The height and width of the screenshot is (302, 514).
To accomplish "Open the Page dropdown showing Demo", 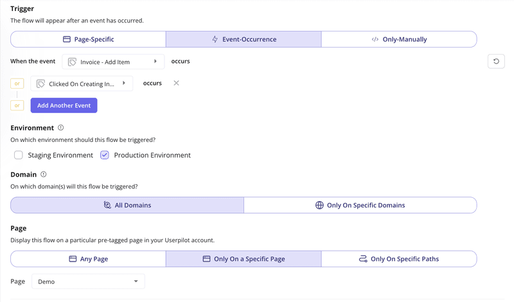I will pos(88,281).
